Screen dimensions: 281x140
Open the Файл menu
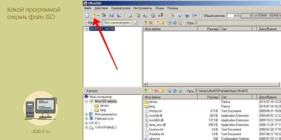[88, 8]
